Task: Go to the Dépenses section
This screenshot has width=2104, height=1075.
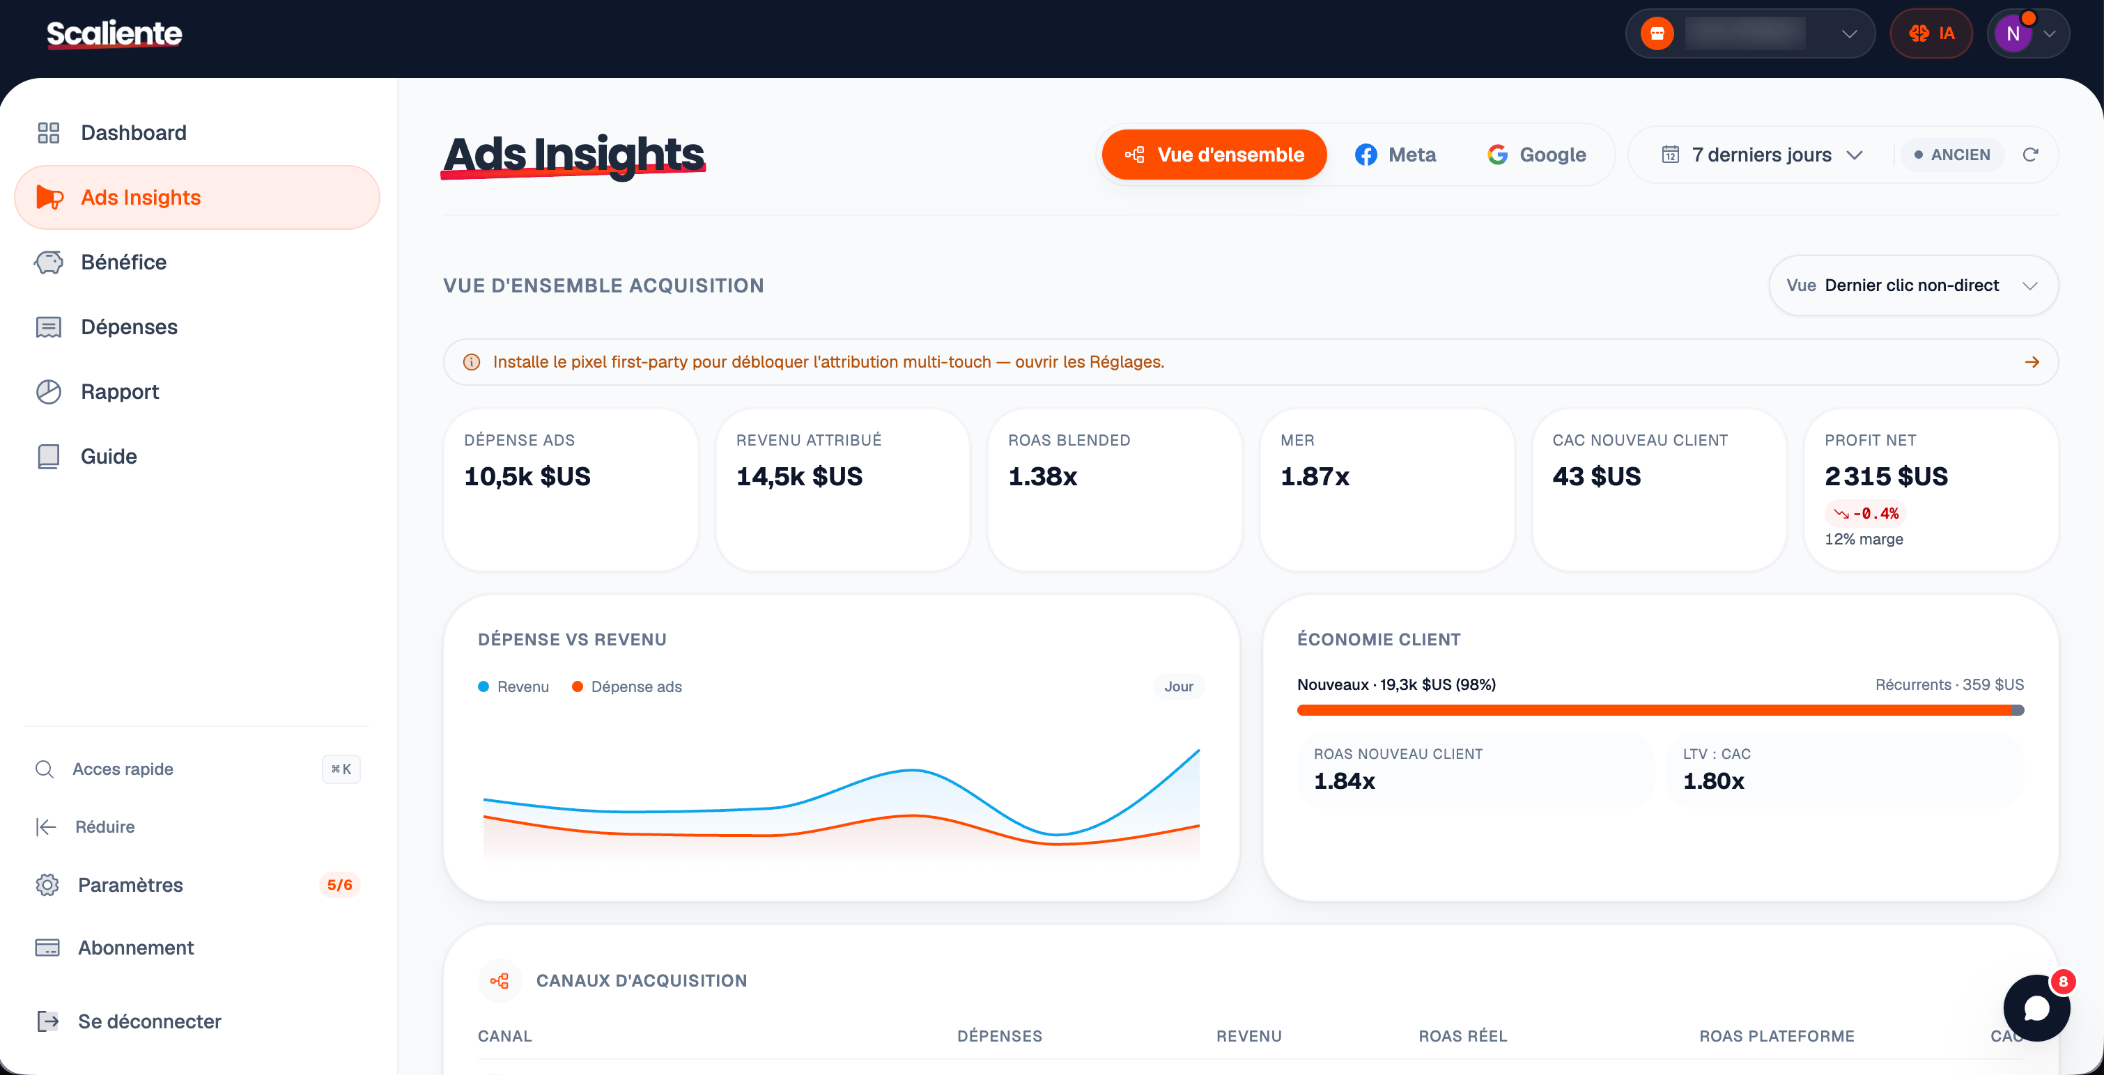Action: pos(197,327)
